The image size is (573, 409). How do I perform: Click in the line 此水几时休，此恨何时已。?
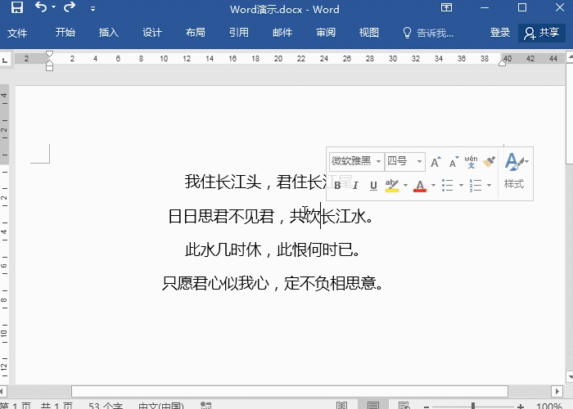click(x=273, y=250)
